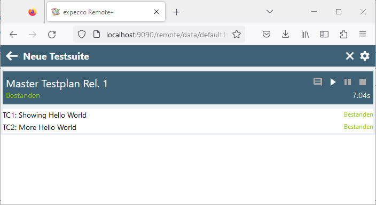Go back using the white arrow

[x=12, y=56]
